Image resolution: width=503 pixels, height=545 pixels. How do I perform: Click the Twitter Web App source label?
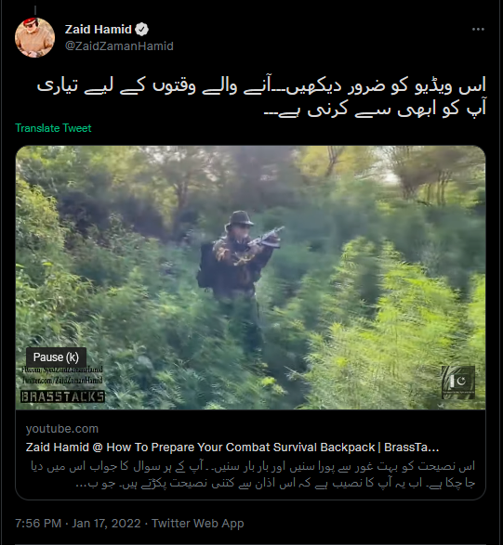tap(198, 524)
